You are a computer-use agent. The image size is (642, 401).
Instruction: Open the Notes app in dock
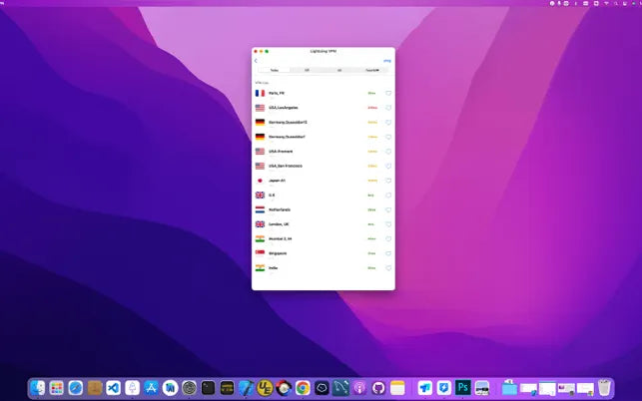point(397,387)
